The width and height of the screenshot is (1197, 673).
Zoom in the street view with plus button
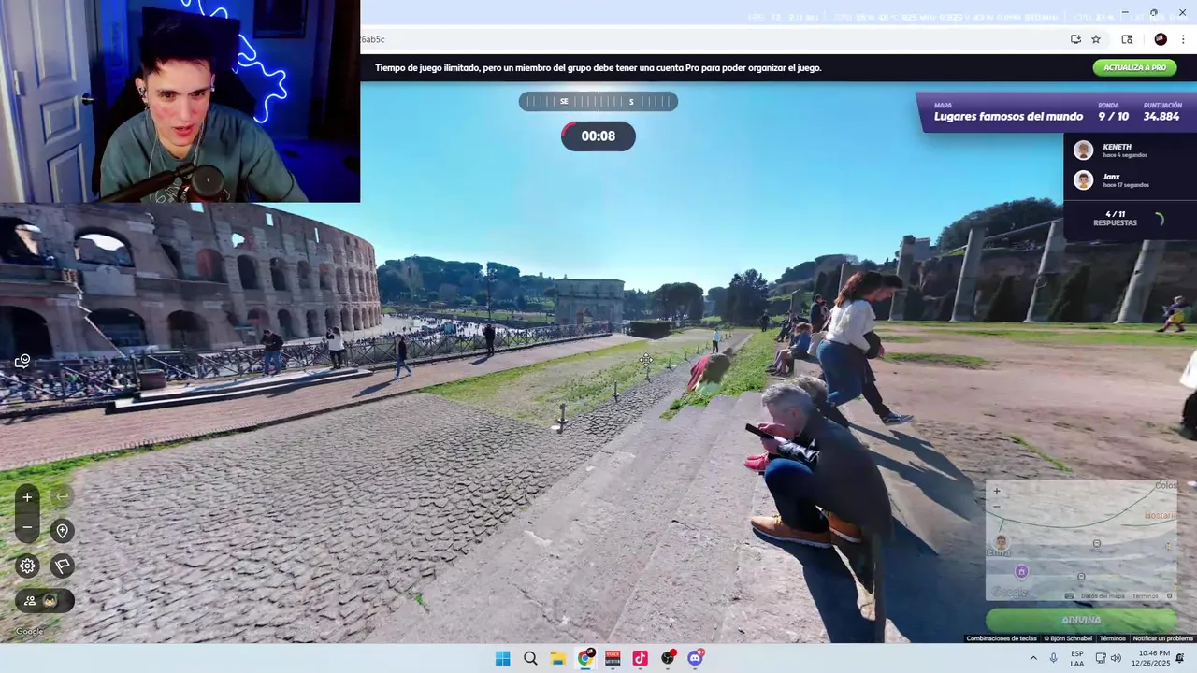(x=27, y=497)
